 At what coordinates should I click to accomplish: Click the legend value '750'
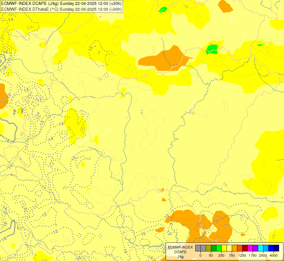(x=232, y=255)
